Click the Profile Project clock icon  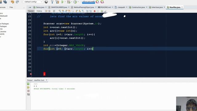[75, 2]
